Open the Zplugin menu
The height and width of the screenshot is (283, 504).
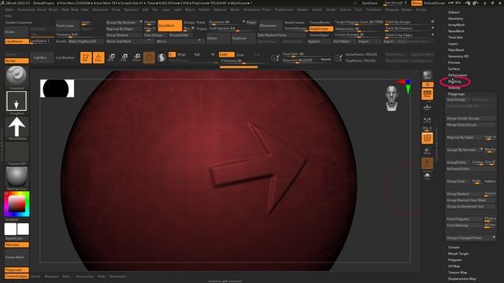[x=406, y=9]
